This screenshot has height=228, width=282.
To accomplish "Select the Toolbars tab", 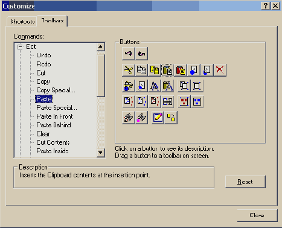I will tap(53, 21).
